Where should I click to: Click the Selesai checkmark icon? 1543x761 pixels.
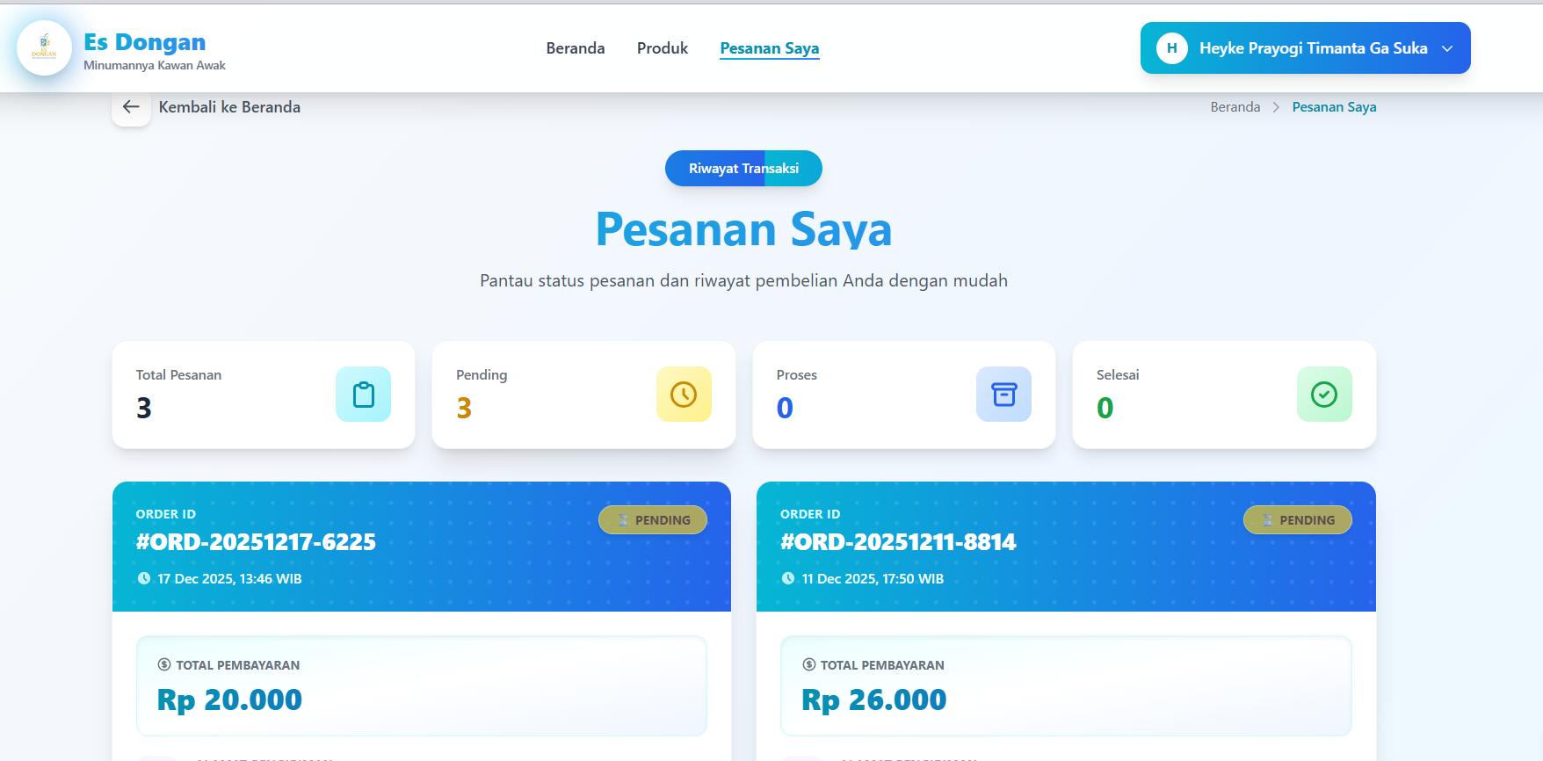tap(1324, 395)
